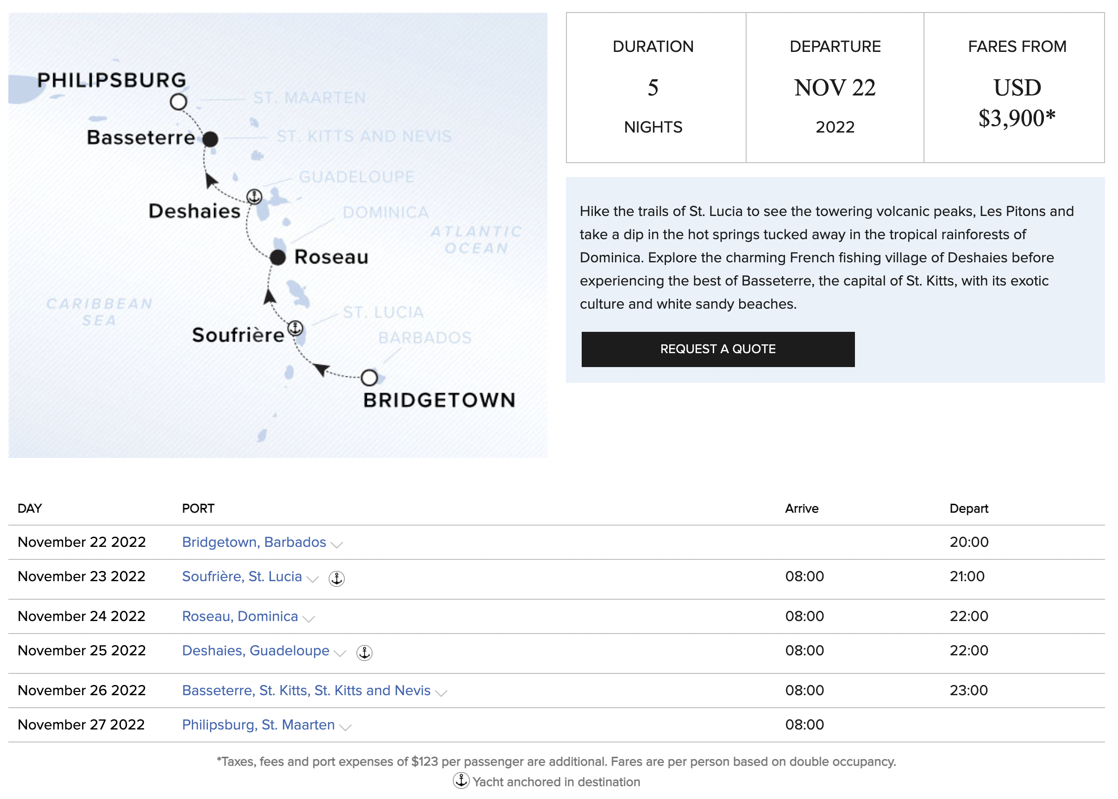1118x799 pixels.
Task: Click the Bridgetown open-circle map marker
Action: click(369, 378)
